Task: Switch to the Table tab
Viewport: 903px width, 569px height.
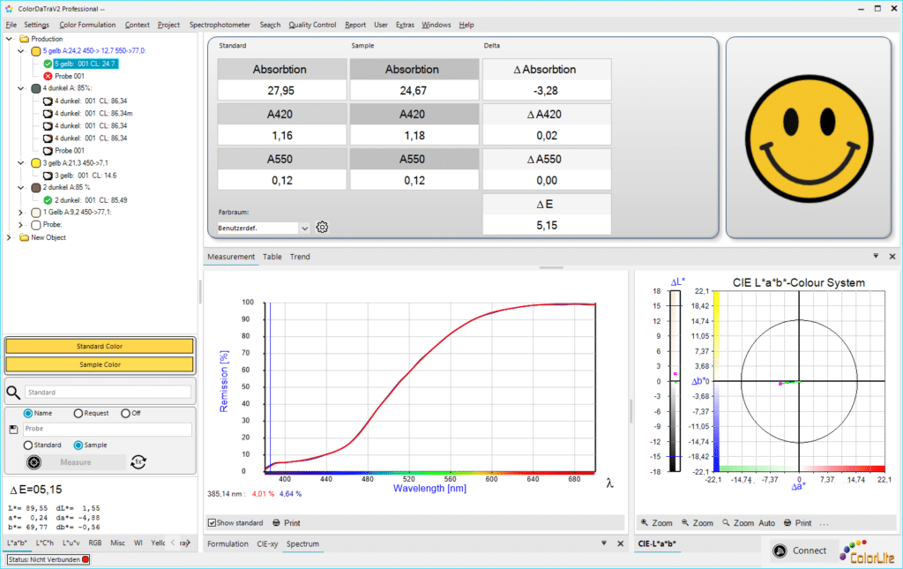Action: tap(272, 257)
